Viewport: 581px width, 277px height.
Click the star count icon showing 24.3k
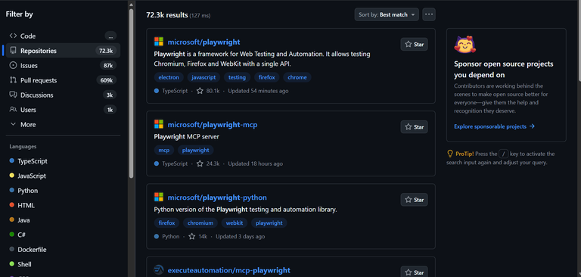pos(200,163)
